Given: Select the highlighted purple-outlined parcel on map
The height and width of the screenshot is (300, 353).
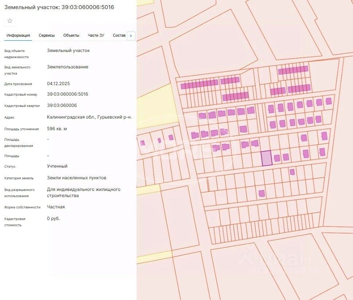Looking at the screenshot, I should (266, 158).
